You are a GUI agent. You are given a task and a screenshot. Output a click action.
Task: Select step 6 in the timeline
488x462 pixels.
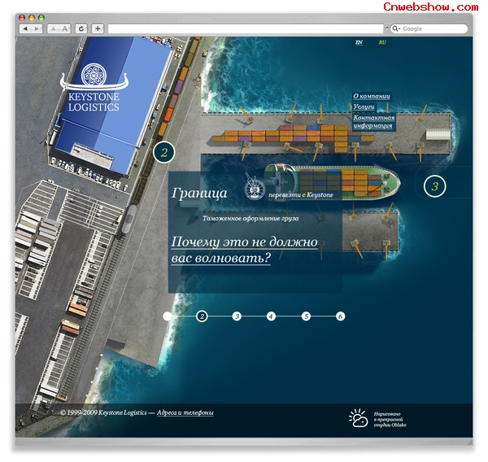pos(340,316)
